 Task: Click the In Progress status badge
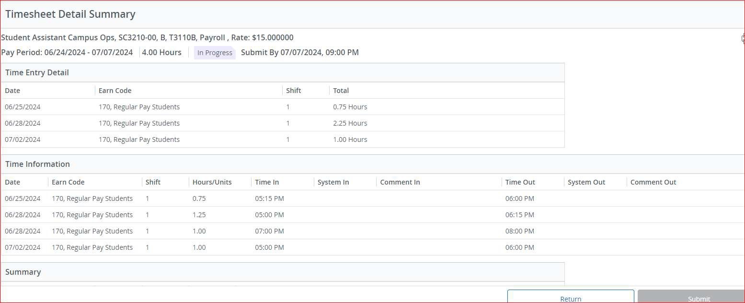[214, 53]
